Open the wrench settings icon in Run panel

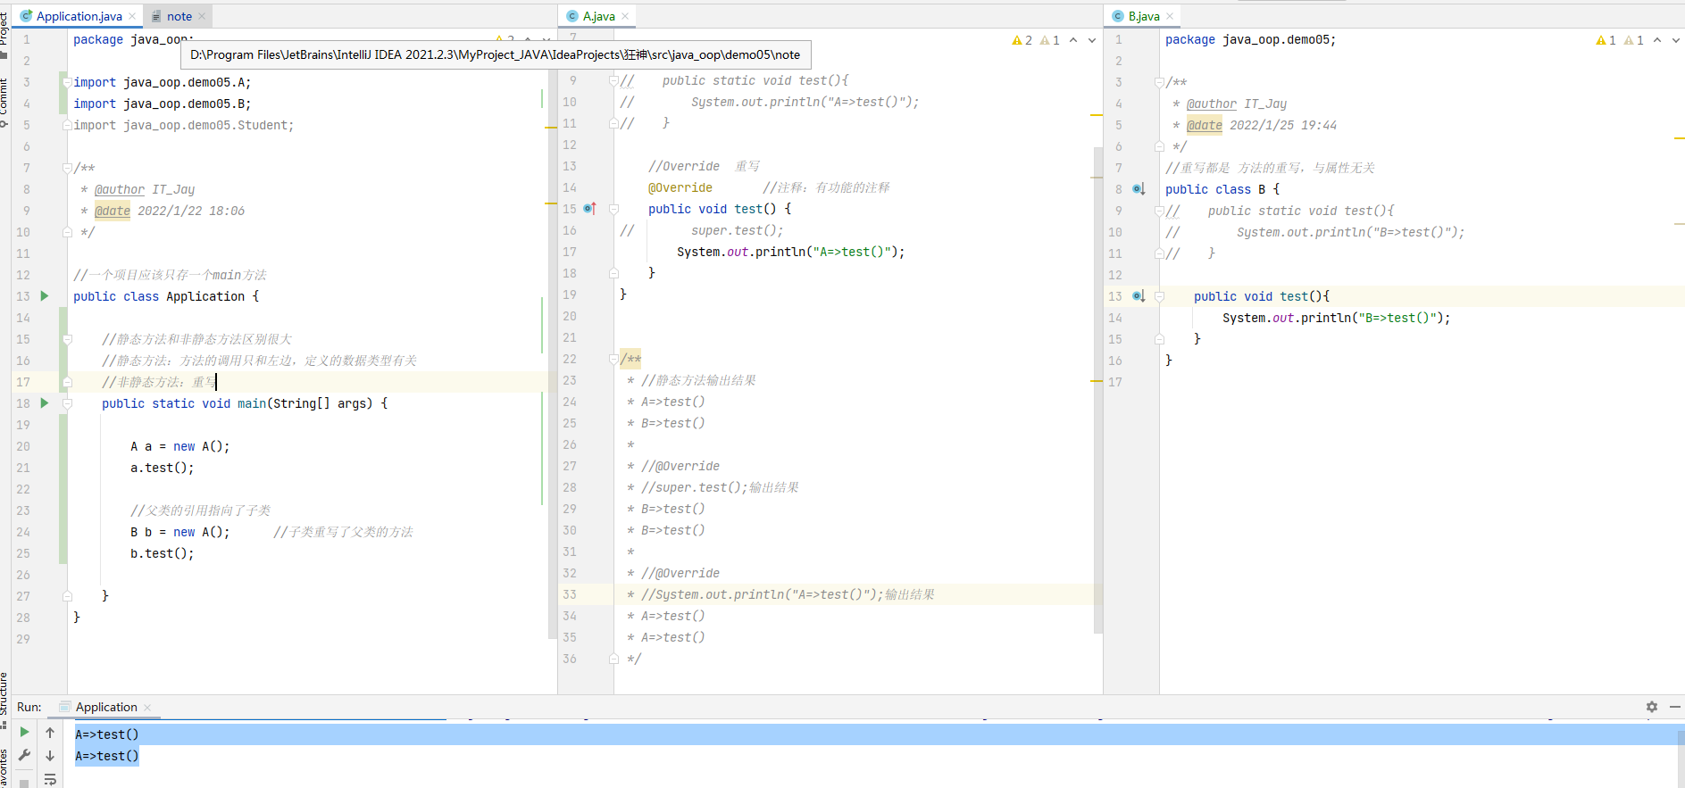(24, 755)
